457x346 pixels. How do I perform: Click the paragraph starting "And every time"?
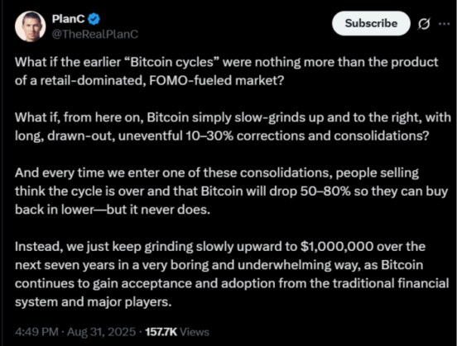click(x=231, y=191)
